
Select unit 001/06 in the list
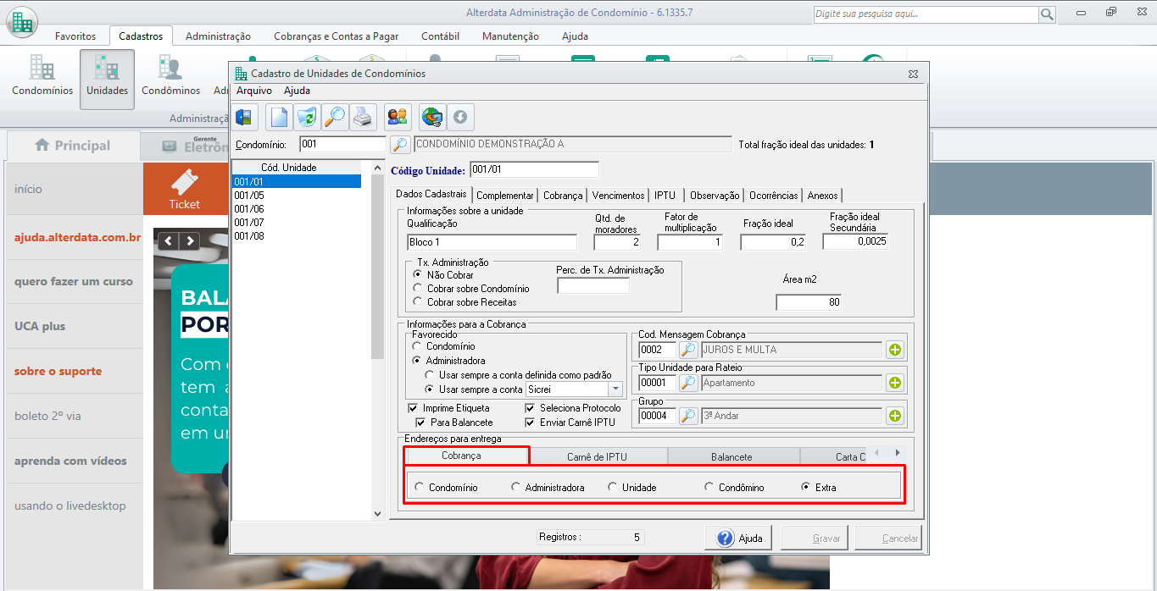pyautogui.click(x=249, y=209)
